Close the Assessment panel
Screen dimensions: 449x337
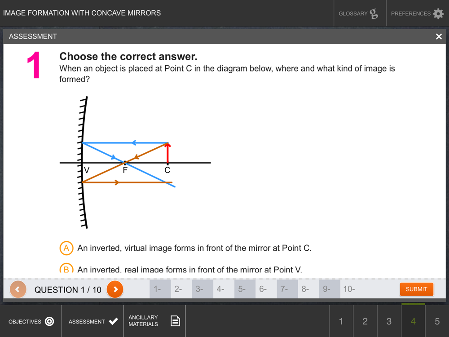coord(439,36)
